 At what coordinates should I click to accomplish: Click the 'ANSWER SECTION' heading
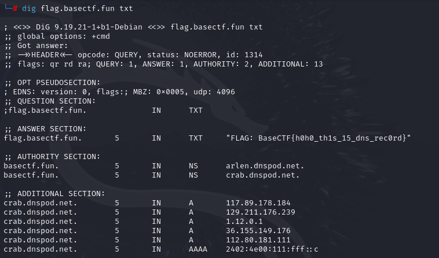(49, 128)
